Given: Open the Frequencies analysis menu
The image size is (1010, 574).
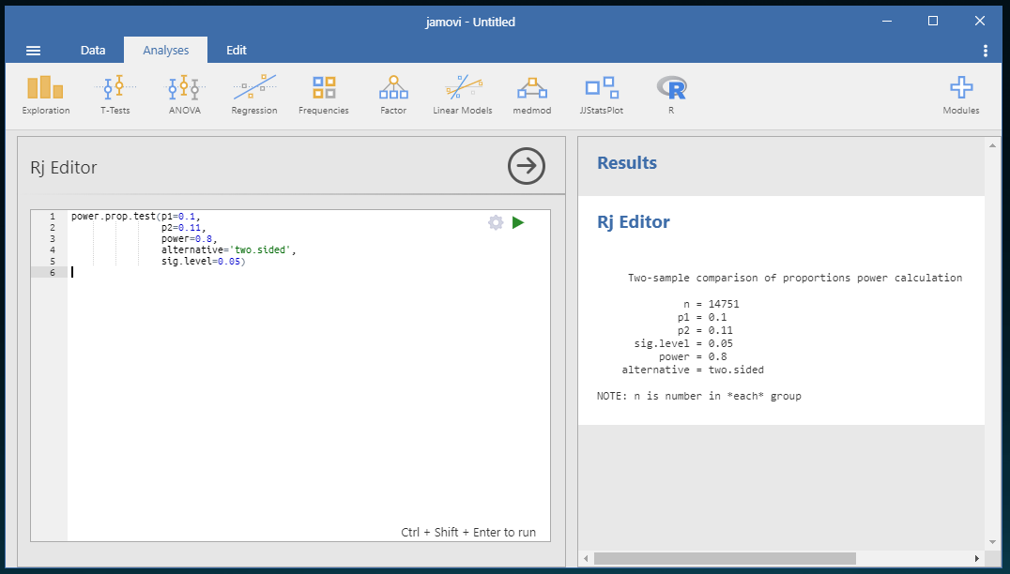Looking at the screenshot, I should (324, 96).
